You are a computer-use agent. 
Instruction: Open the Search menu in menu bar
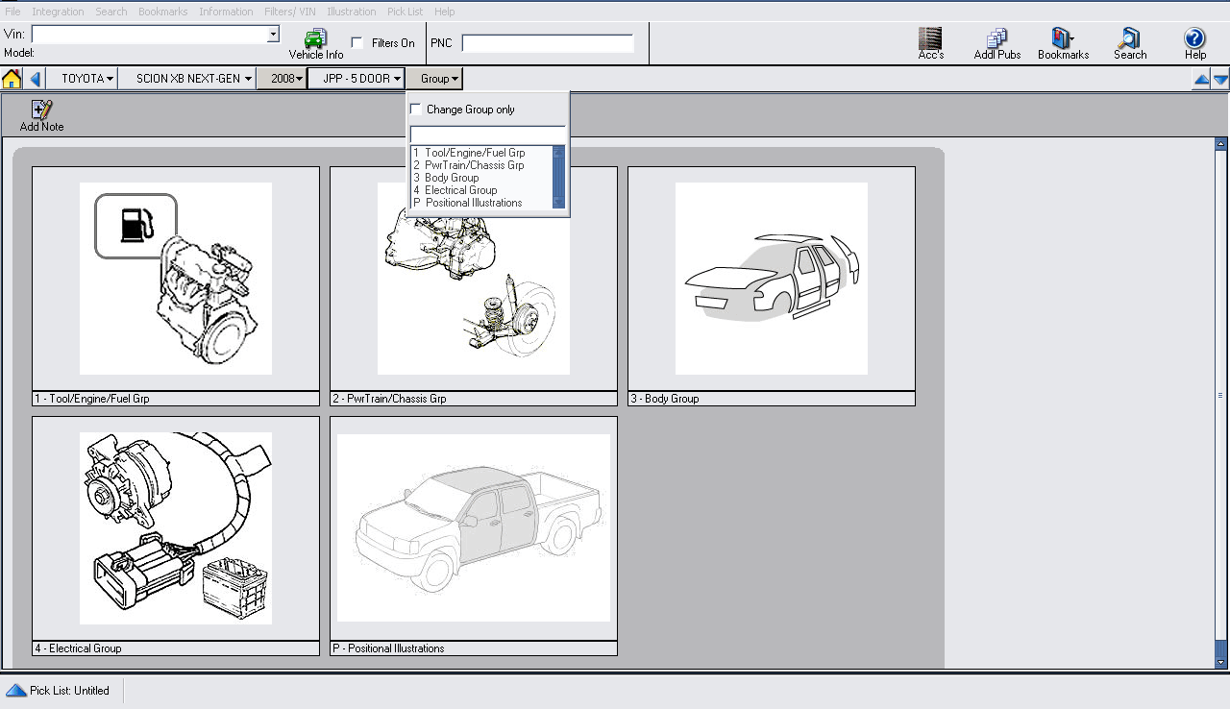click(x=111, y=12)
